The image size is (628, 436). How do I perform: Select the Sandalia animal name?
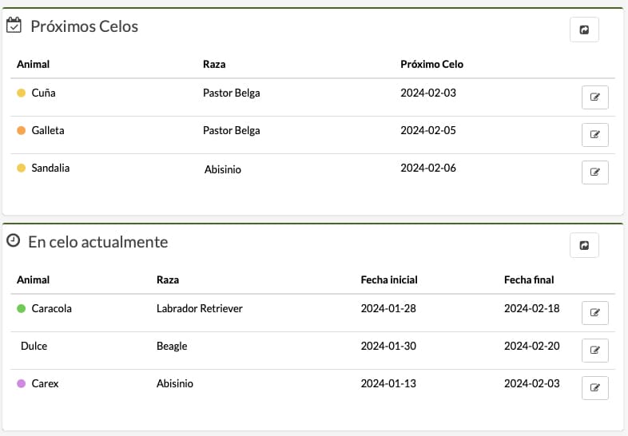[x=50, y=168]
